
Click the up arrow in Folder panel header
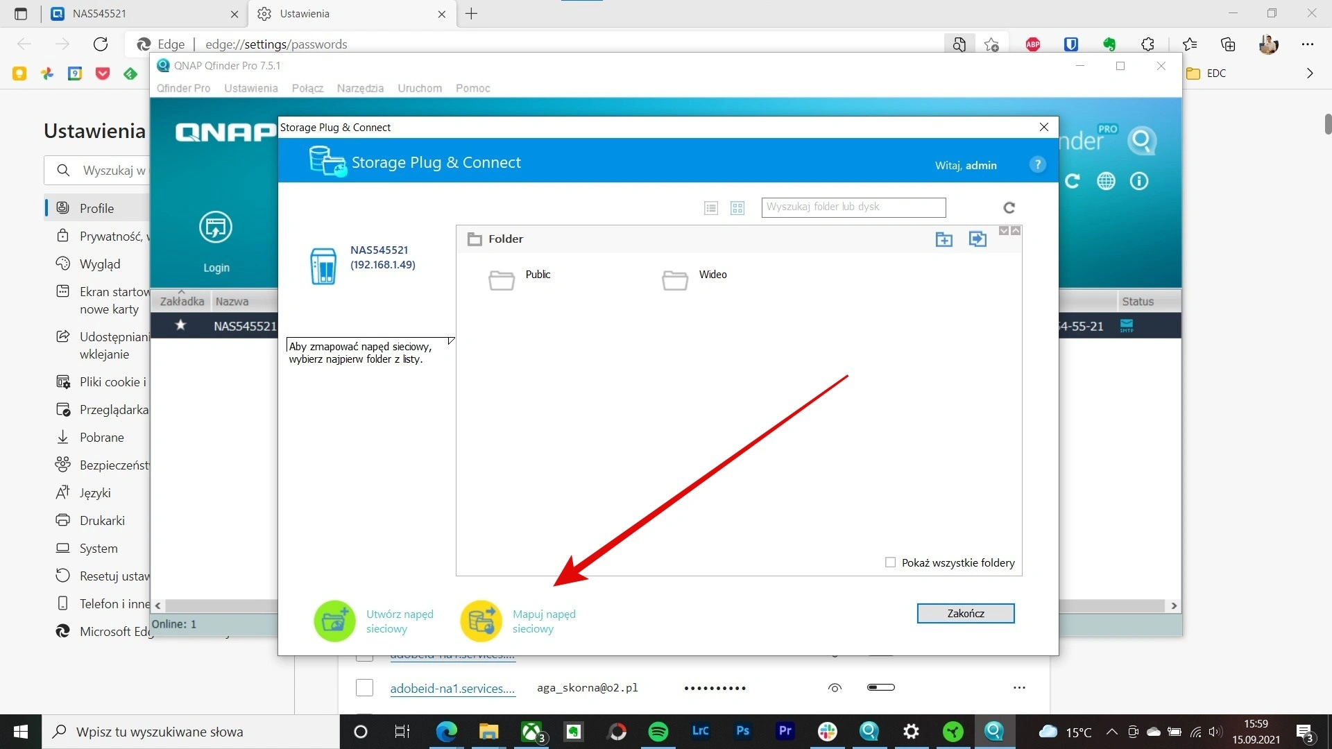1016,231
